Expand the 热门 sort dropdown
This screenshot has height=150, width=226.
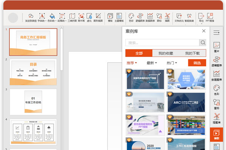172,63
